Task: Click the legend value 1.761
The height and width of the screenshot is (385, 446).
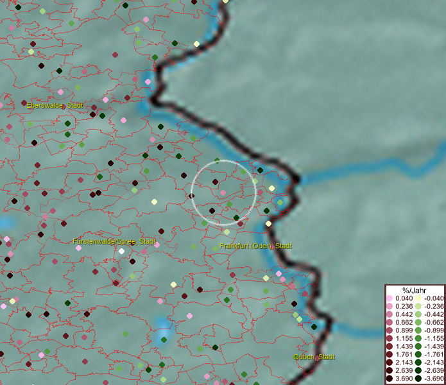Action: (404, 354)
